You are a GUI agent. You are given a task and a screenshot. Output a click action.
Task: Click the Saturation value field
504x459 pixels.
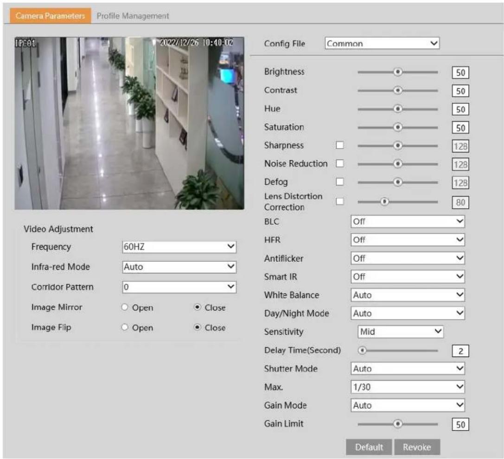460,128
